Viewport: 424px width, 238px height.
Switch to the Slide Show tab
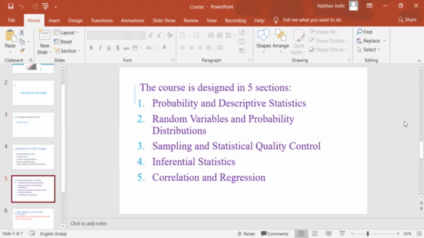pyautogui.click(x=164, y=20)
